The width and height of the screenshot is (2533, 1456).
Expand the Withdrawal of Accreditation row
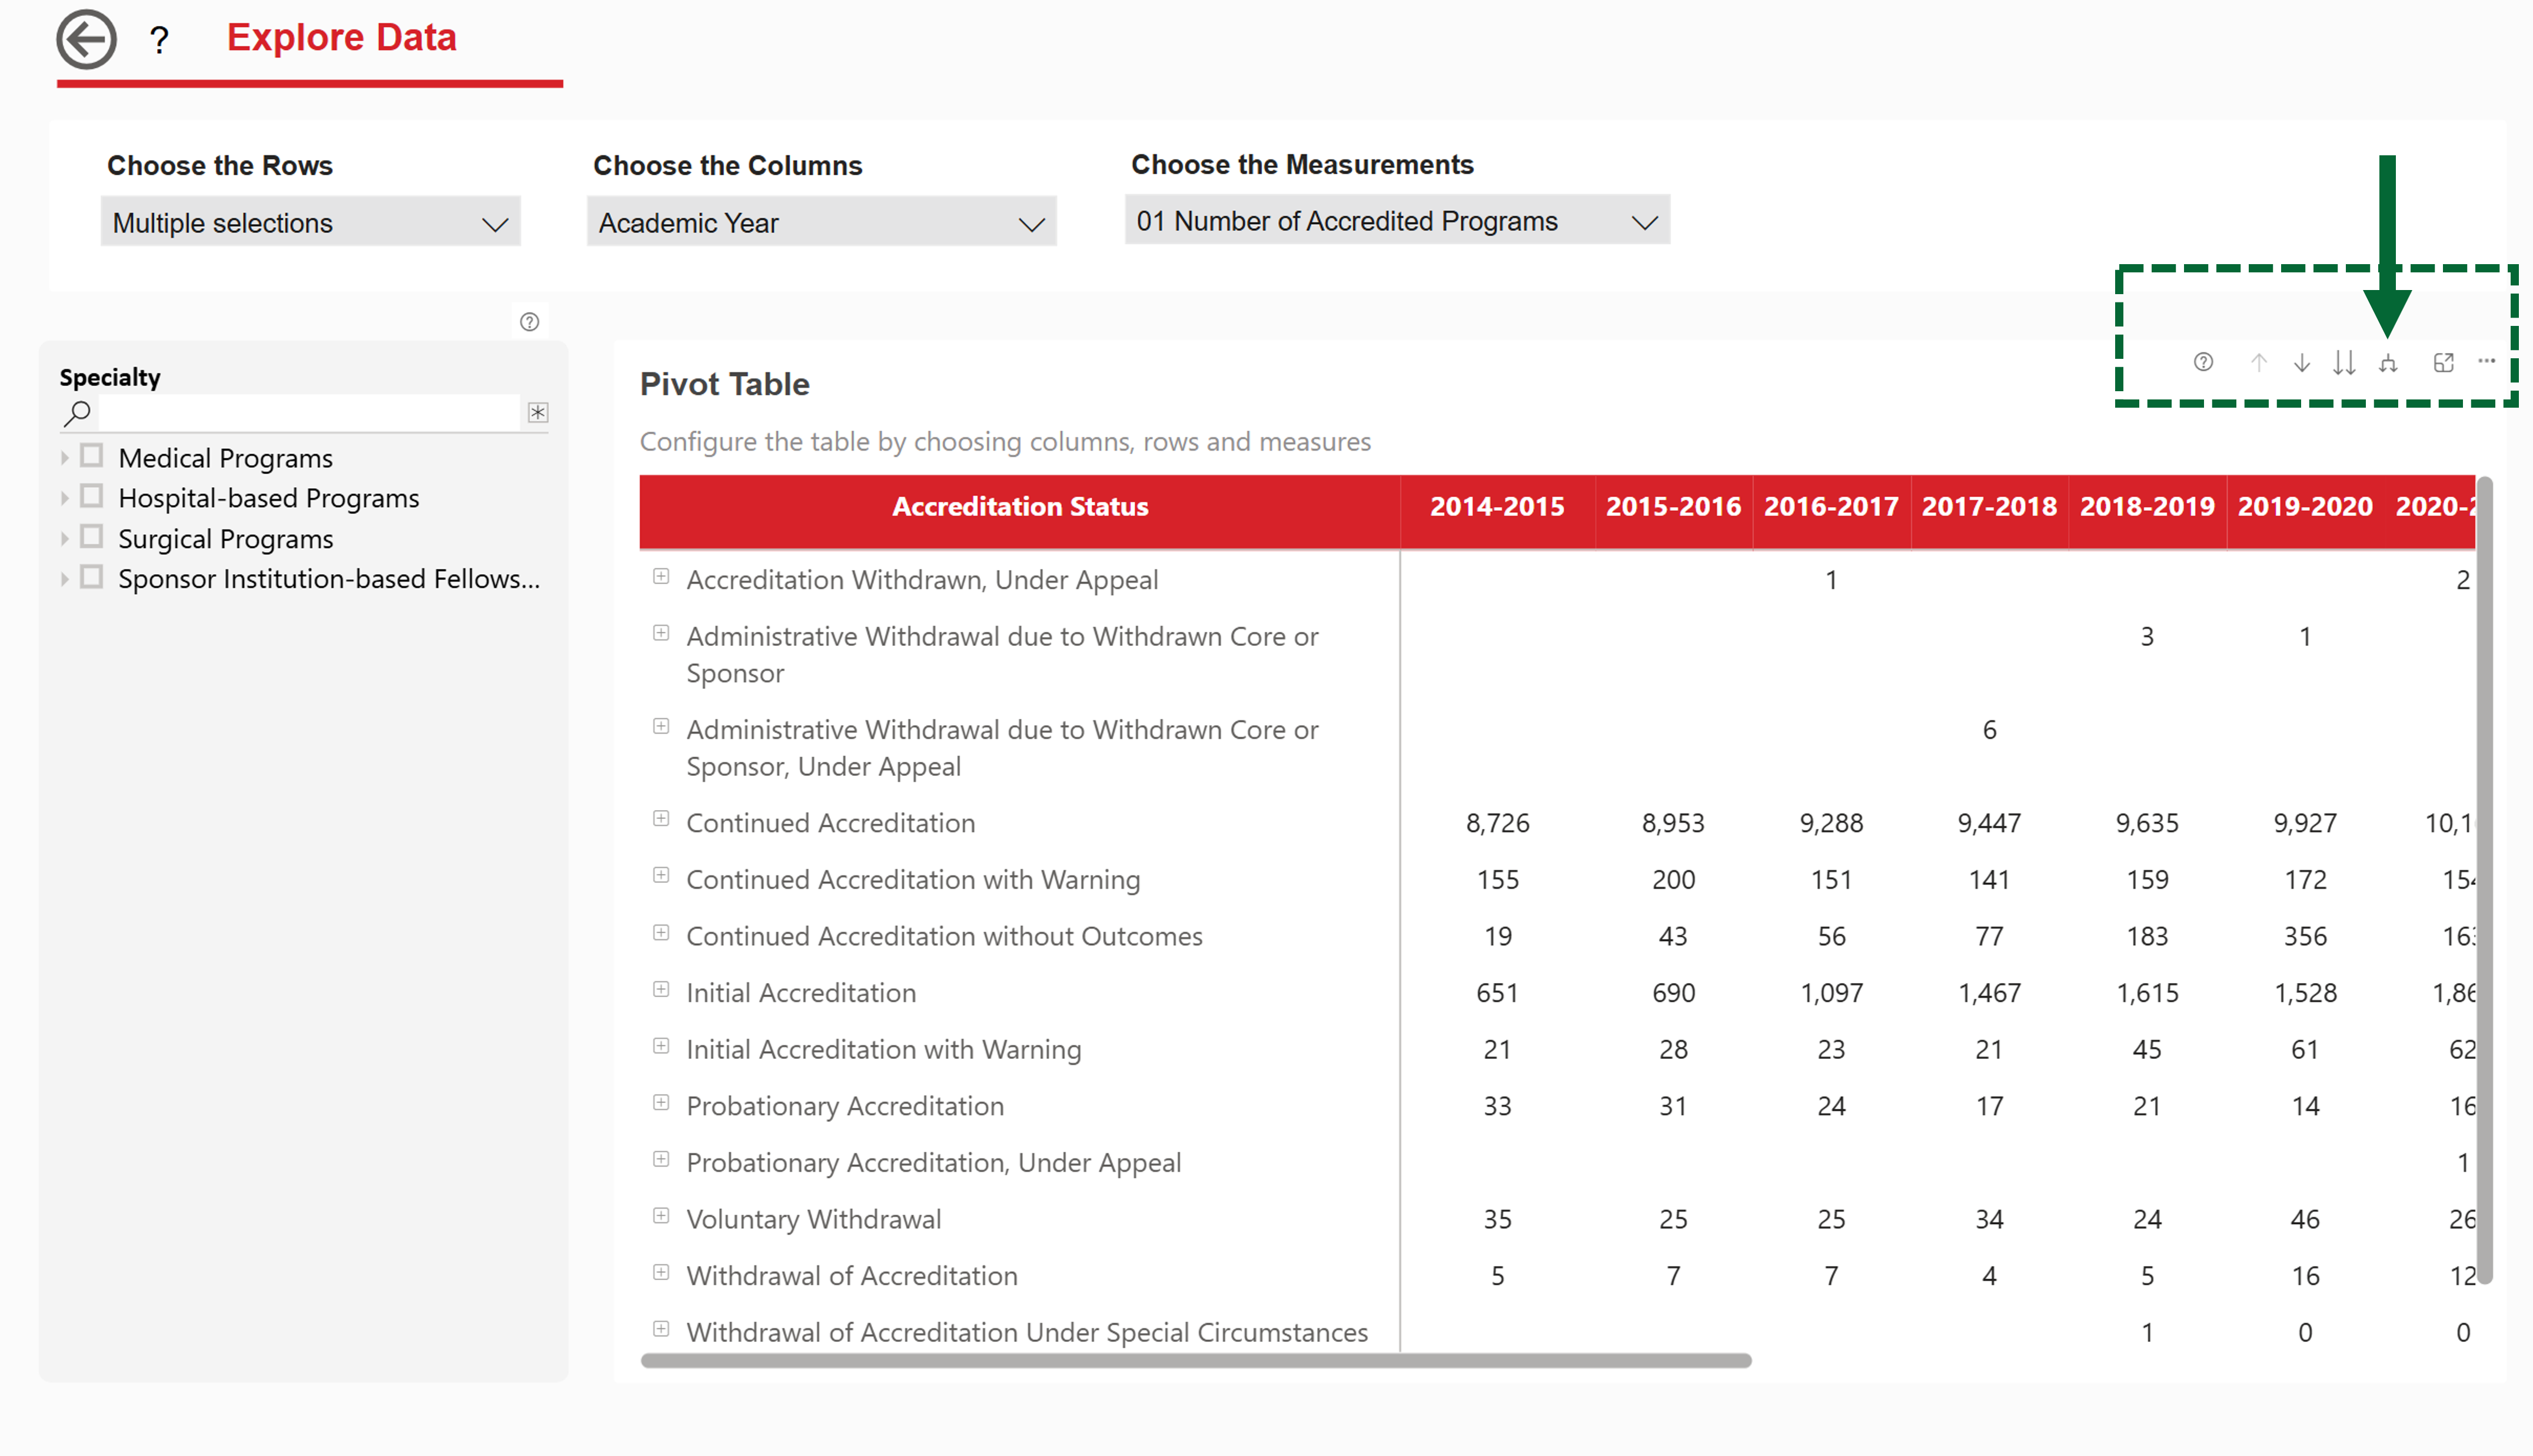click(x=661, y=1273)
